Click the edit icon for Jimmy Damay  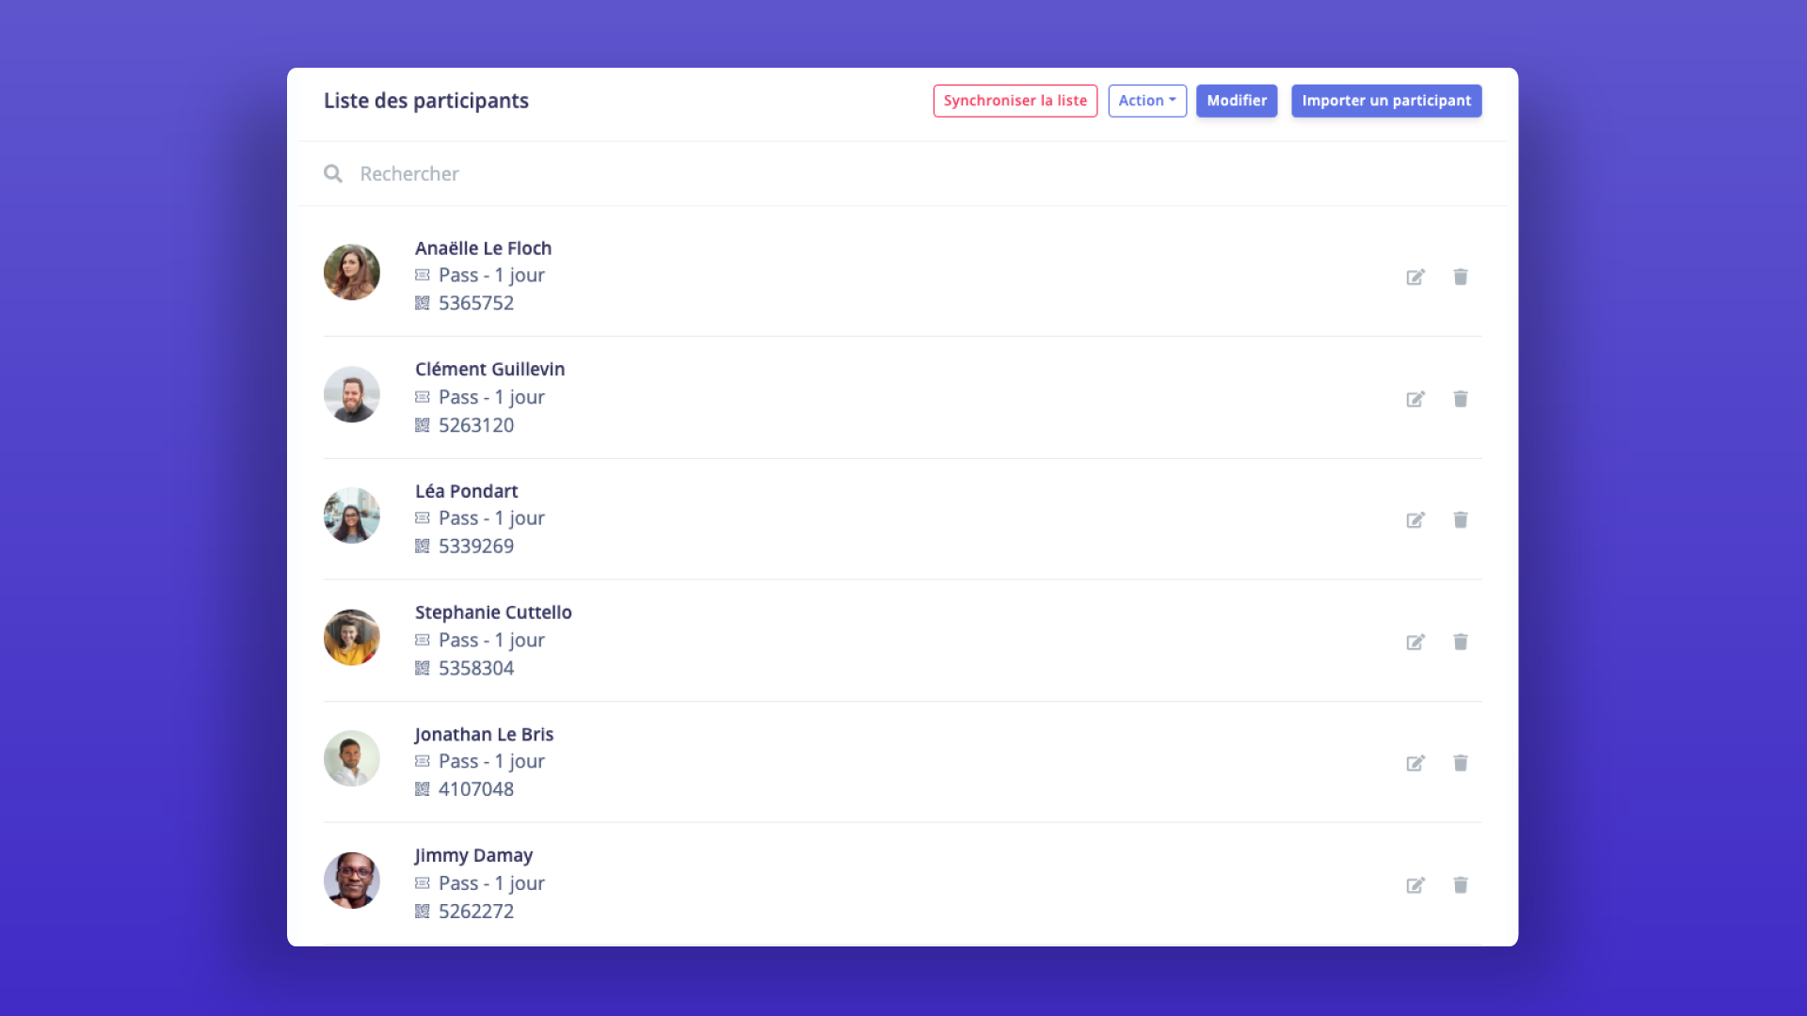[x=1415, y=884]
